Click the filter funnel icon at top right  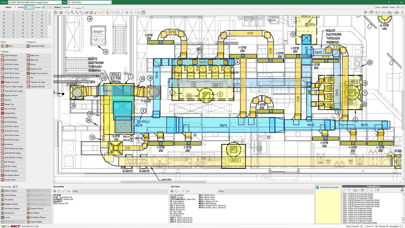(365, 12)
